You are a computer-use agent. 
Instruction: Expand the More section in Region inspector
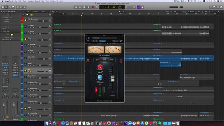pos(4,29)
